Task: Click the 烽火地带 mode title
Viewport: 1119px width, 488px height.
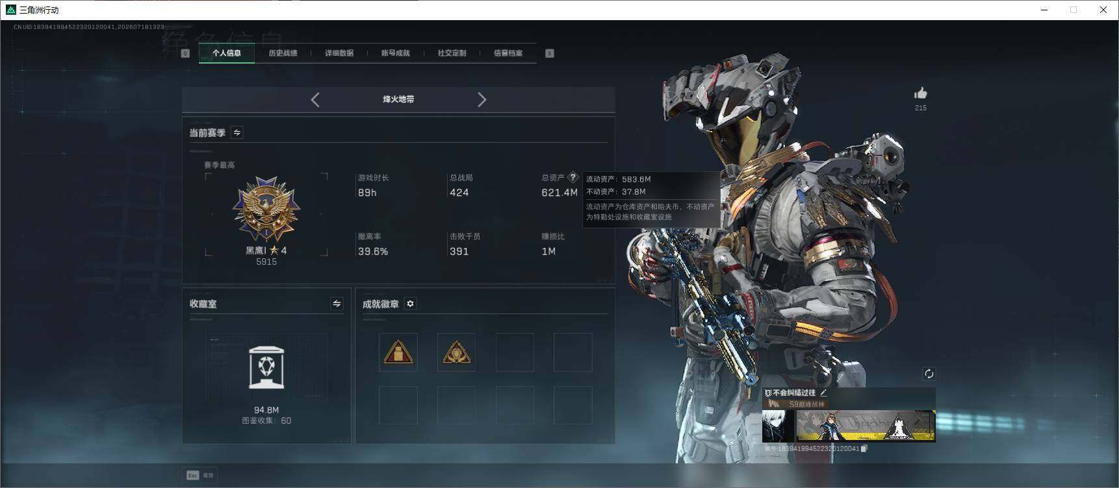Action: [x=398, y=99]
